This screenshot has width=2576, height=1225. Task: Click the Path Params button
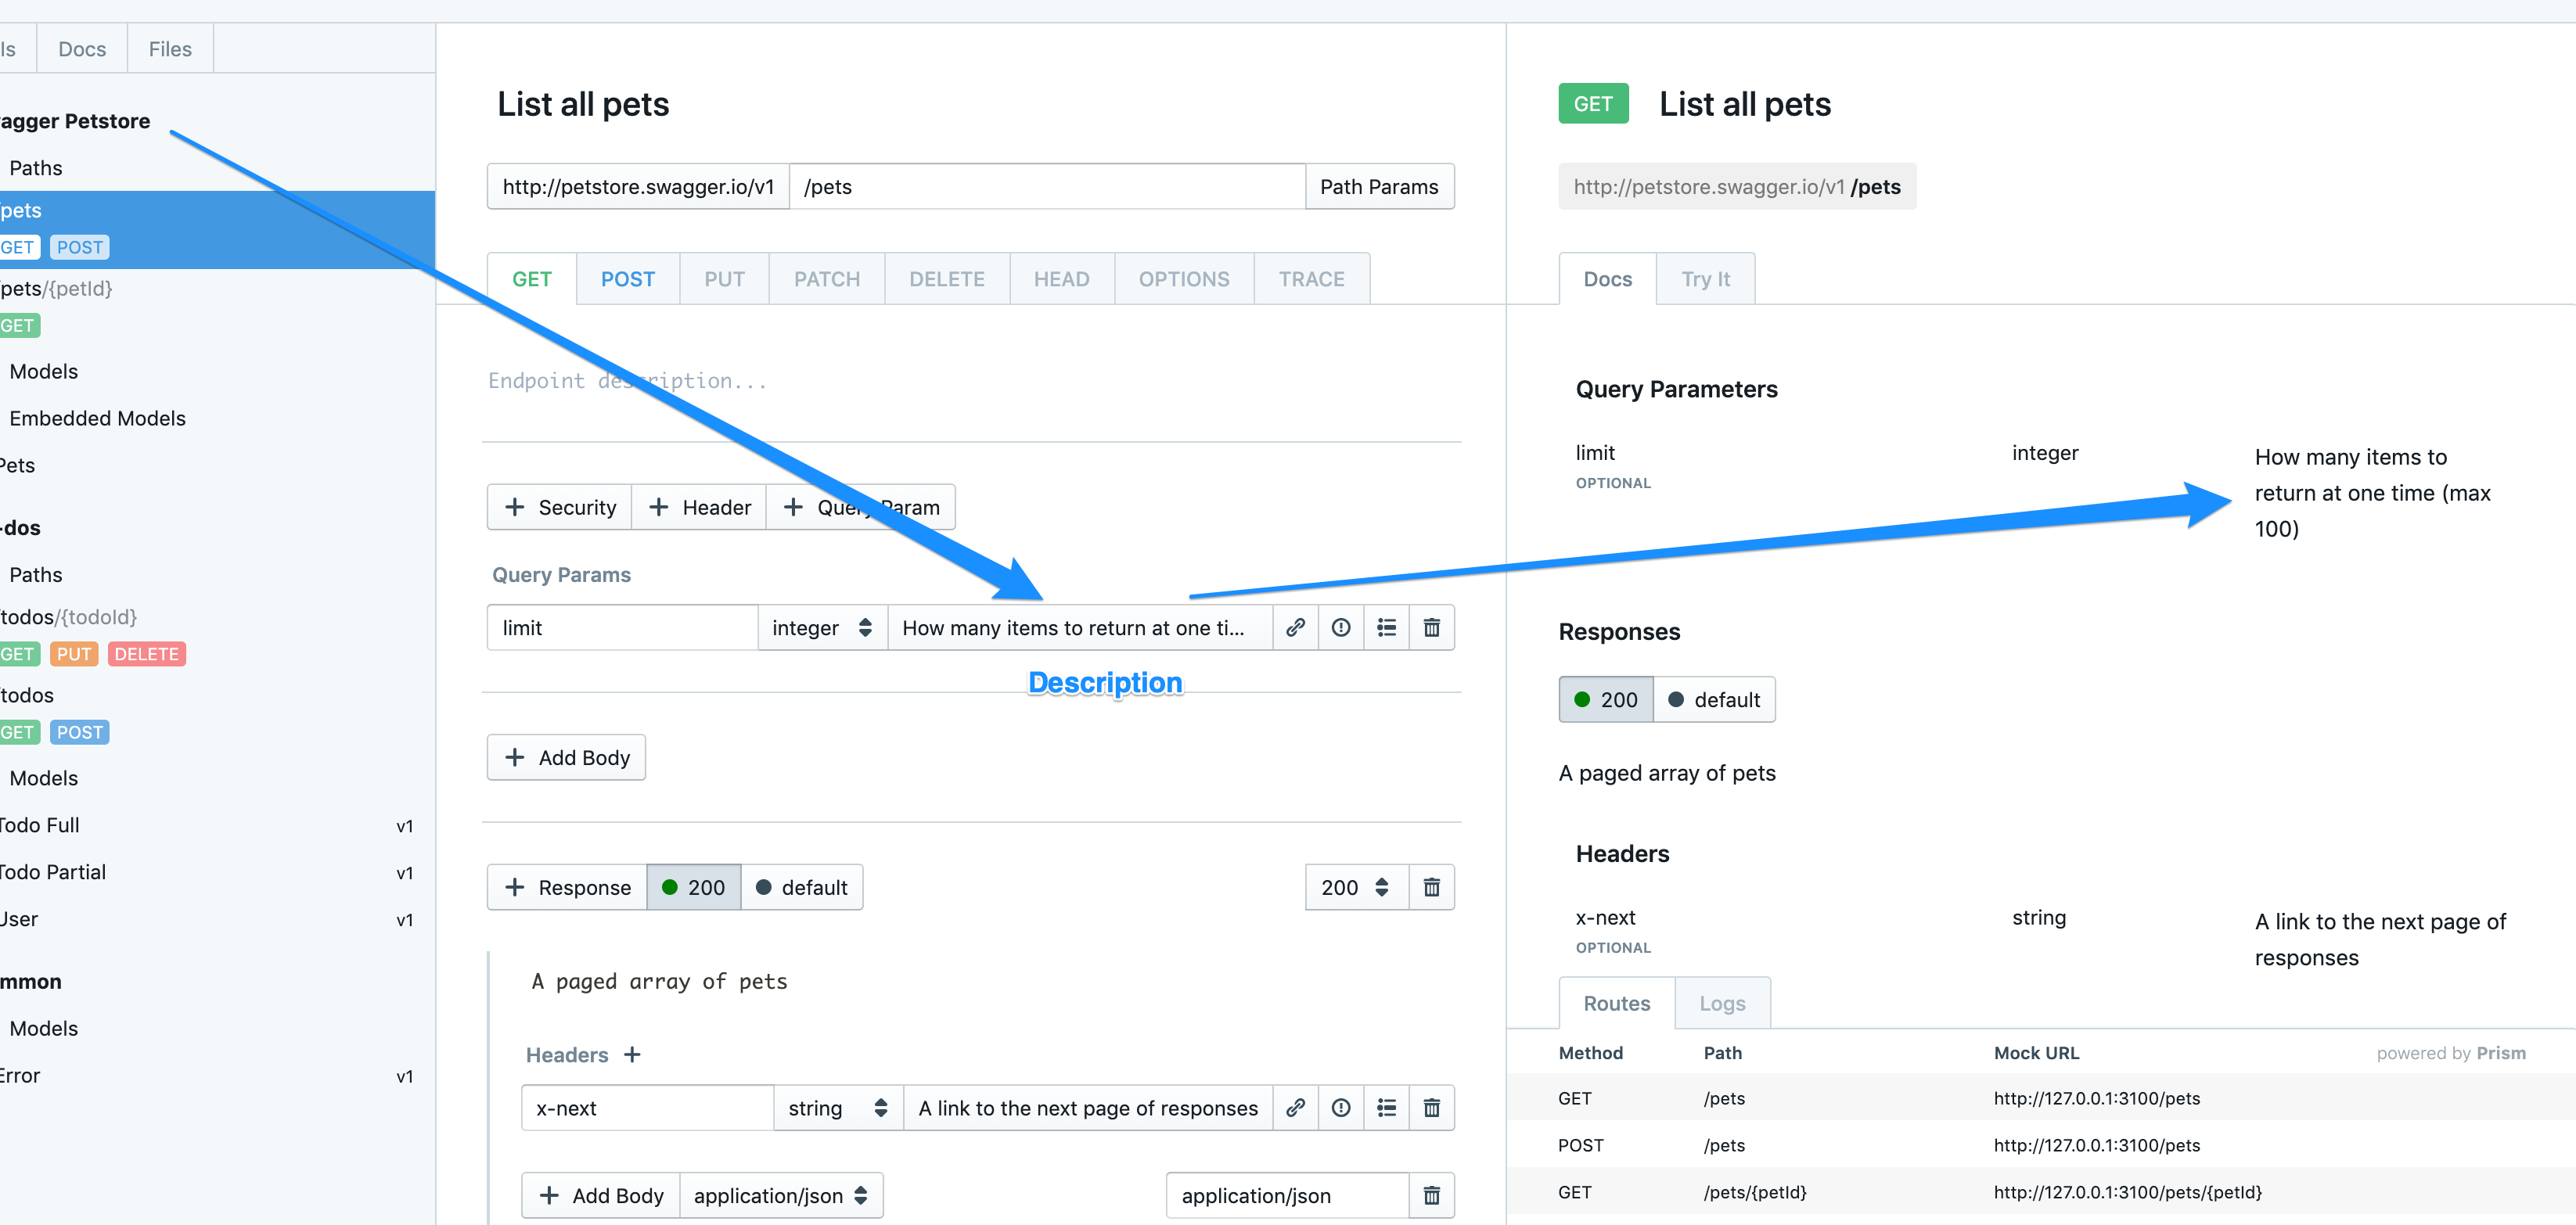pos(1379,186)
